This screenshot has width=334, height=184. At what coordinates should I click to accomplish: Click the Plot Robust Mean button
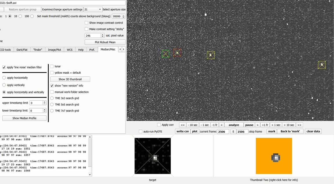(105, 42)
